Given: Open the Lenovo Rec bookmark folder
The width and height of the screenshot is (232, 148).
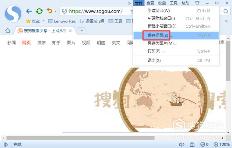Looking at the screenshot, I should pyautogui.click(x=62, y=21).
